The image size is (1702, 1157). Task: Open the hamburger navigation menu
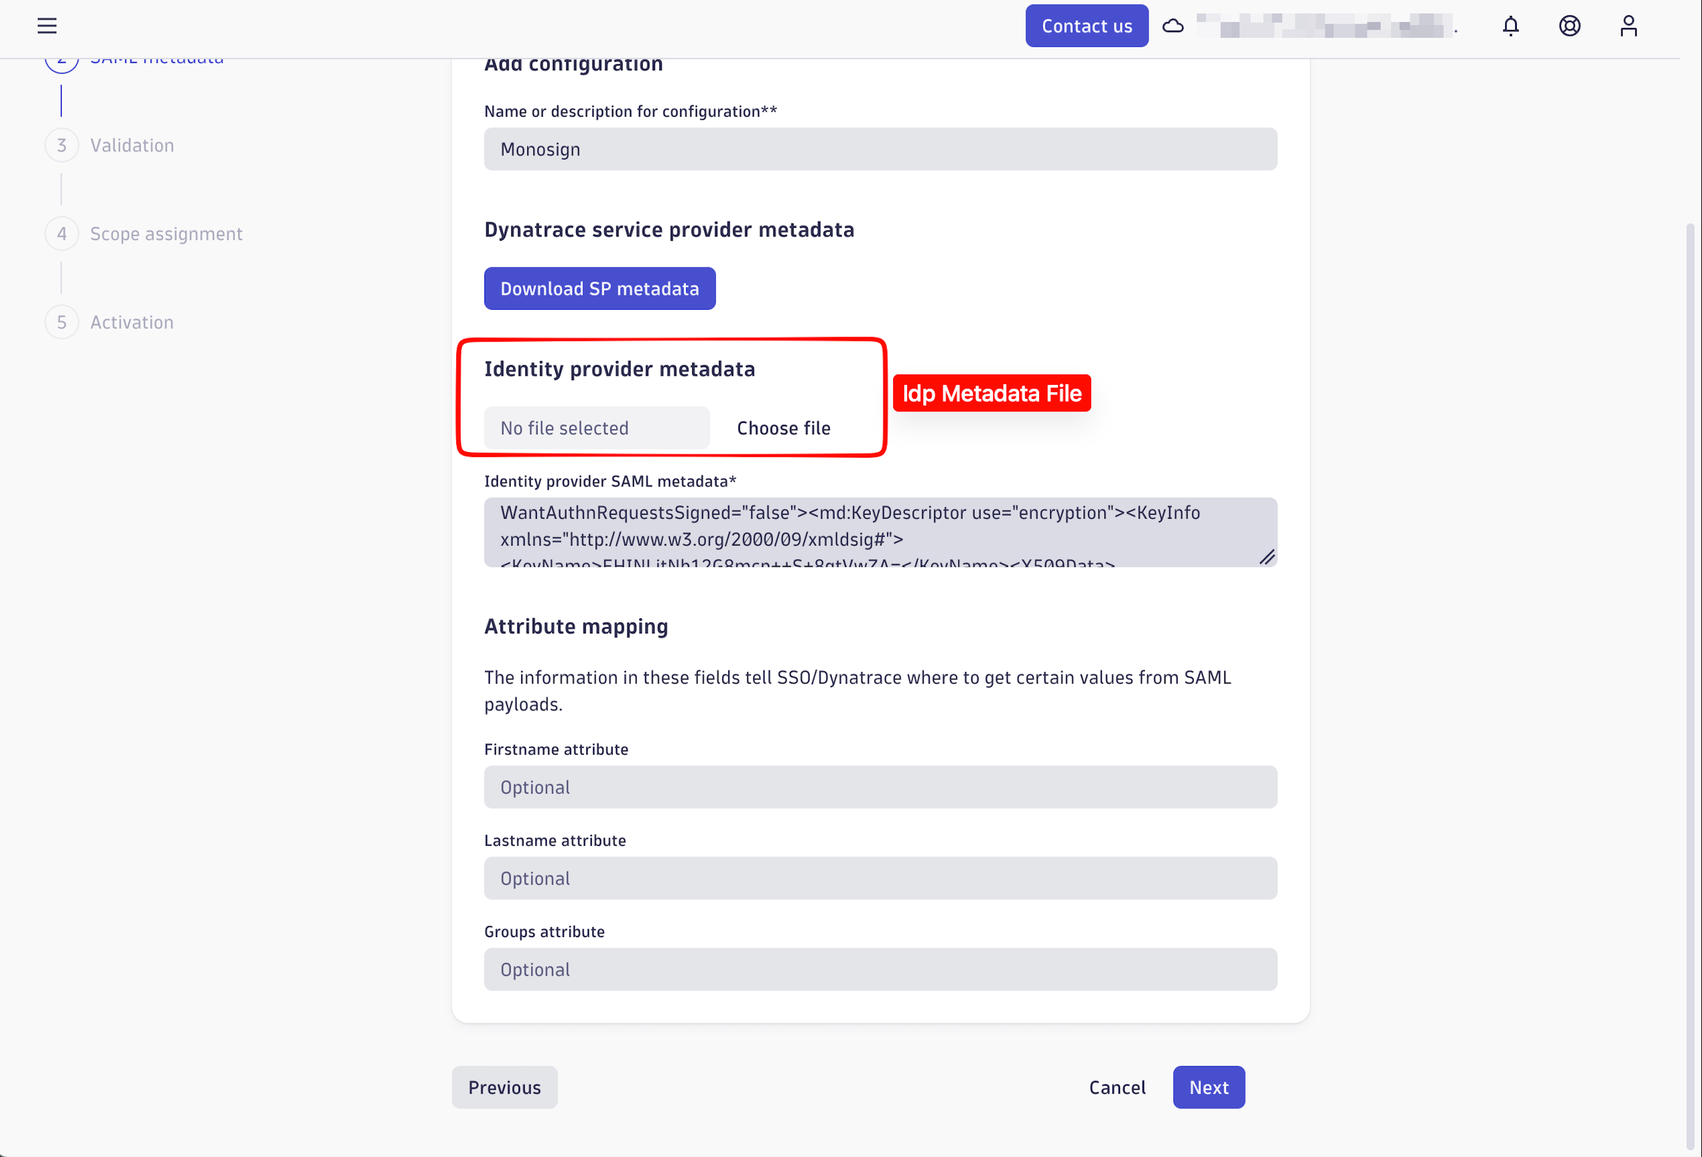click(47, 26)
